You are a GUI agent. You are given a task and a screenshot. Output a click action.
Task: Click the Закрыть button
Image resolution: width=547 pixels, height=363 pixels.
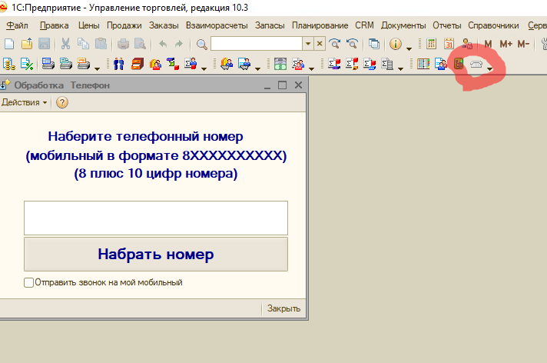pyautogui.click(x=283, y=308)
